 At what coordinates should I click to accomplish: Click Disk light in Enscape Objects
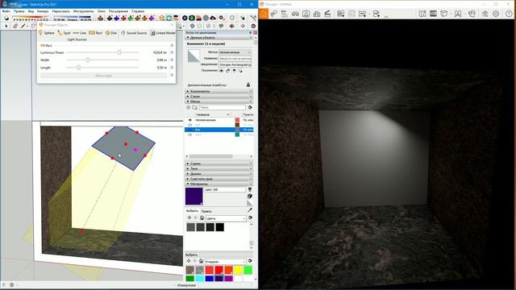pyautogui.click(x=111, y=33)
